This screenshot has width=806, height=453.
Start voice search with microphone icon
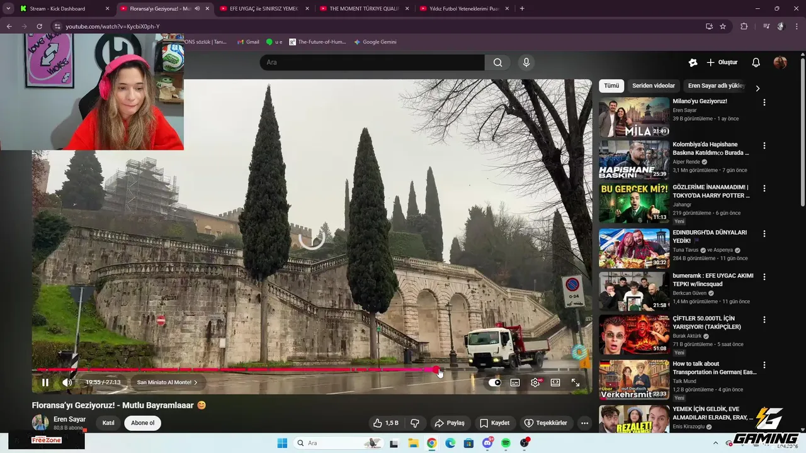(x=526, y=62)
